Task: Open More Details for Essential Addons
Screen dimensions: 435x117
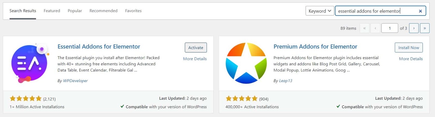Action: (195, 59)
